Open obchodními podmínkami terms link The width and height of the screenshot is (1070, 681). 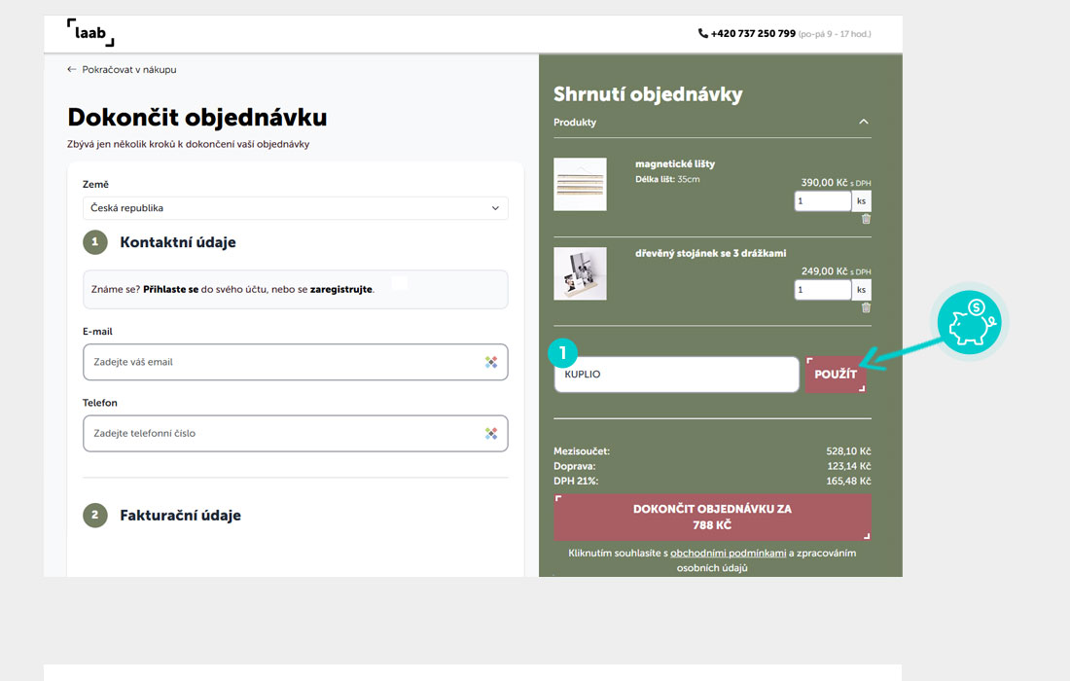coord(728,554)
